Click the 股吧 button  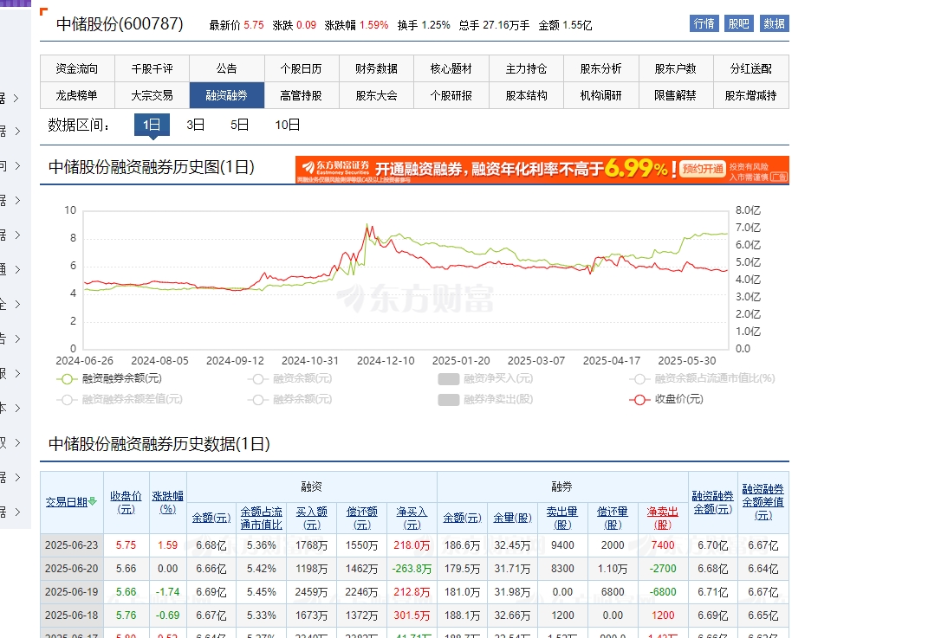739,24
